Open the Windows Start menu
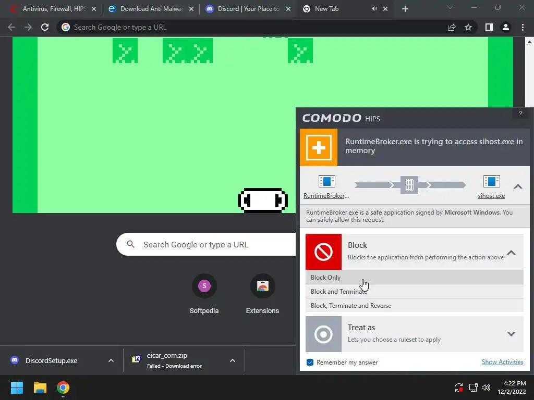The width and height of the screenshot is (534, 400). [17, 387]
